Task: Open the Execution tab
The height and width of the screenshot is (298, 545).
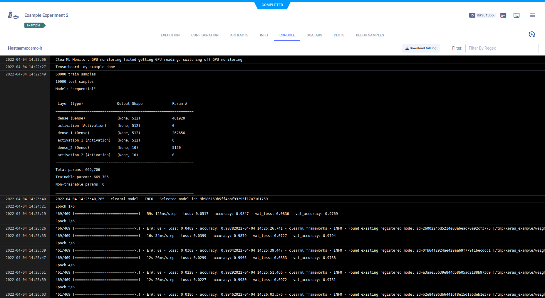Action: pos(170,35)
